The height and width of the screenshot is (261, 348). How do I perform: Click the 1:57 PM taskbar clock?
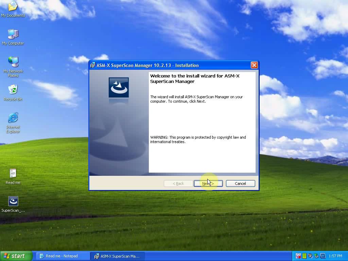tap(335, 256)
